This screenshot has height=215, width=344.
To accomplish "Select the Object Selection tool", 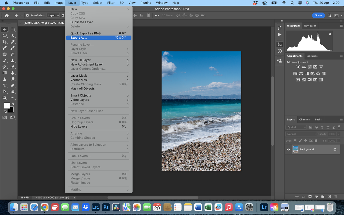I will 13,36.
